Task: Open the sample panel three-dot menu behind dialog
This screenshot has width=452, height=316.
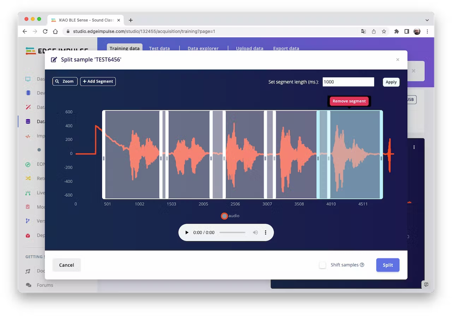Action: click(x=414, y=147)
